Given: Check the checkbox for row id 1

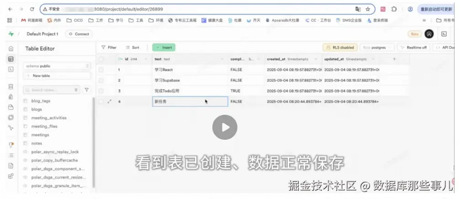Looking at the screenshot, I should (x=101, y=70).
